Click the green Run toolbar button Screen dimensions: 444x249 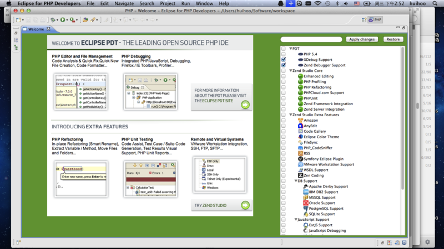click(x=63, y=20)
